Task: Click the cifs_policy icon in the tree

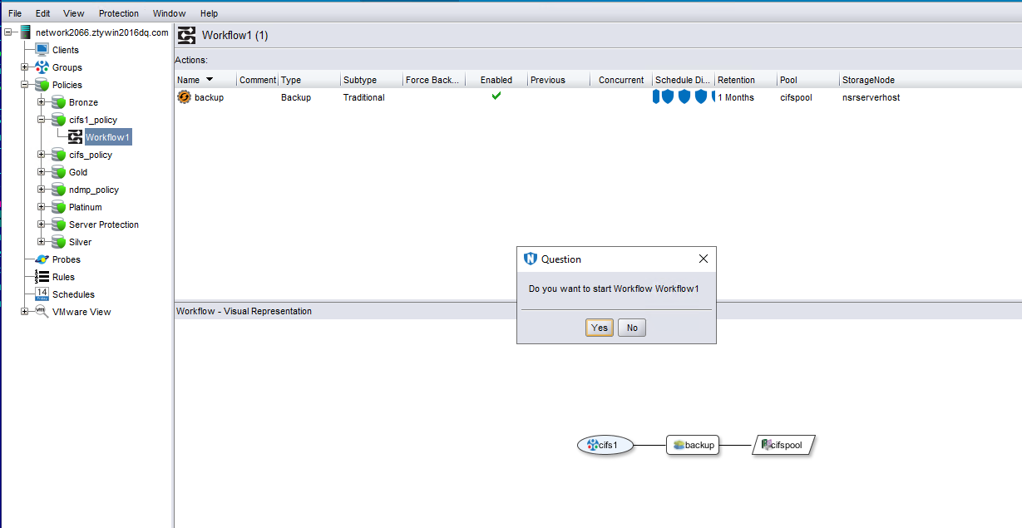Action: tap(58, 155)
